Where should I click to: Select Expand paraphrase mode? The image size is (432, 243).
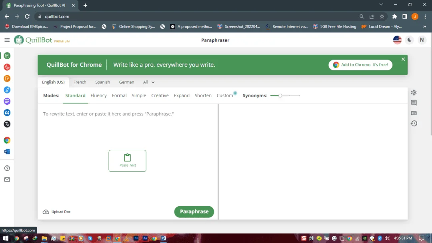point(182,96)
